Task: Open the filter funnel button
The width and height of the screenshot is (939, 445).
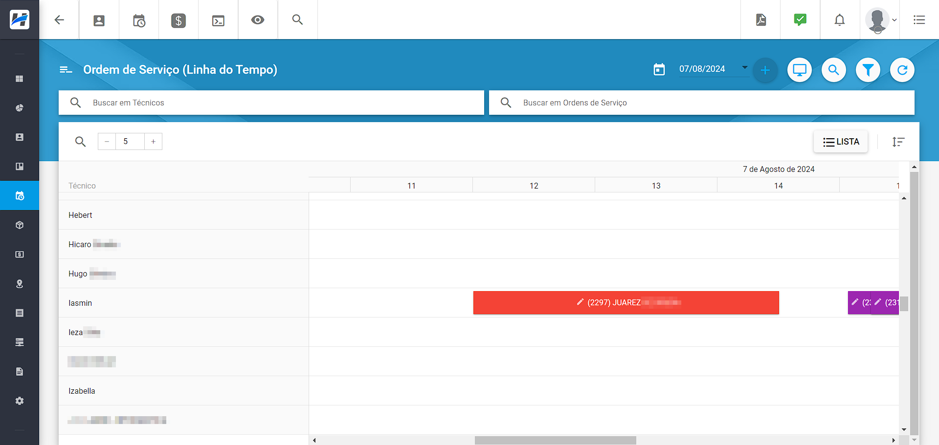Action: pyautogui.click(x=868, y=70)
